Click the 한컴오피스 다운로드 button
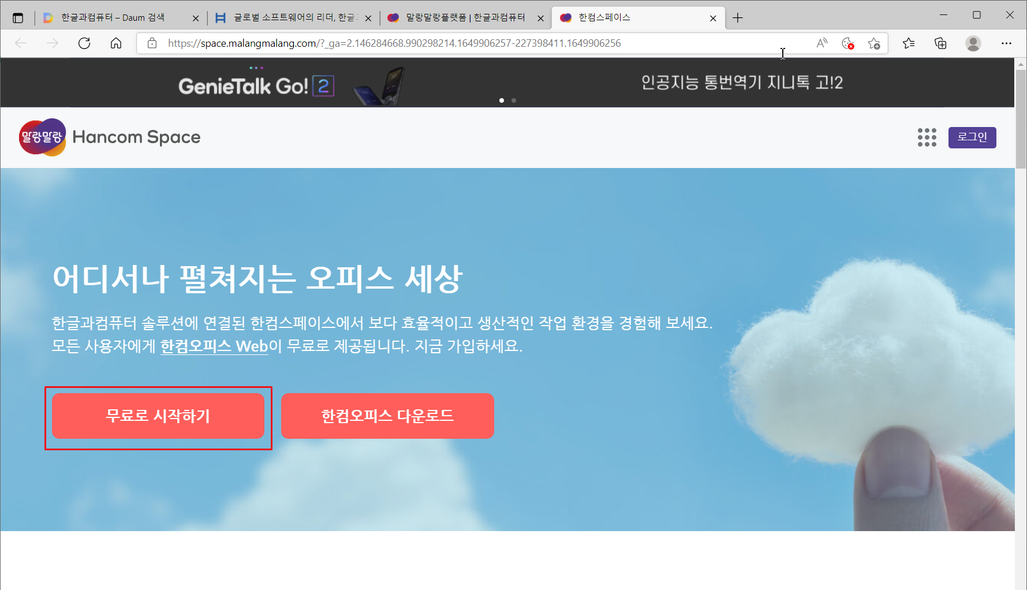This screenshot has height=590, width=1027. 387,416
